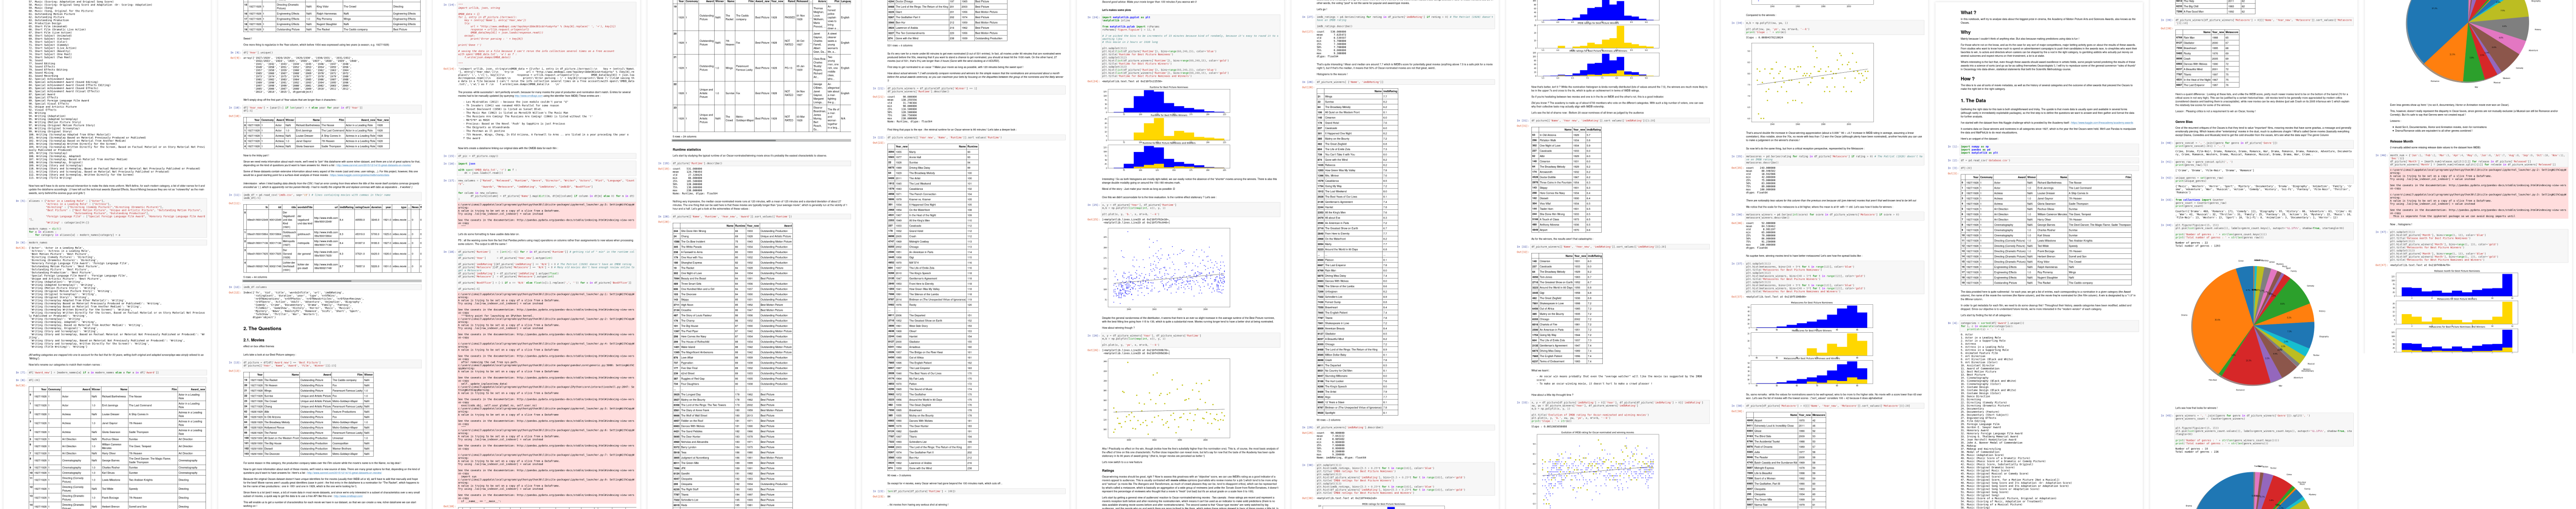Click the "Genre Bias" section heading
Viewport: 2576px width, 509px height.
[2184, 122]
